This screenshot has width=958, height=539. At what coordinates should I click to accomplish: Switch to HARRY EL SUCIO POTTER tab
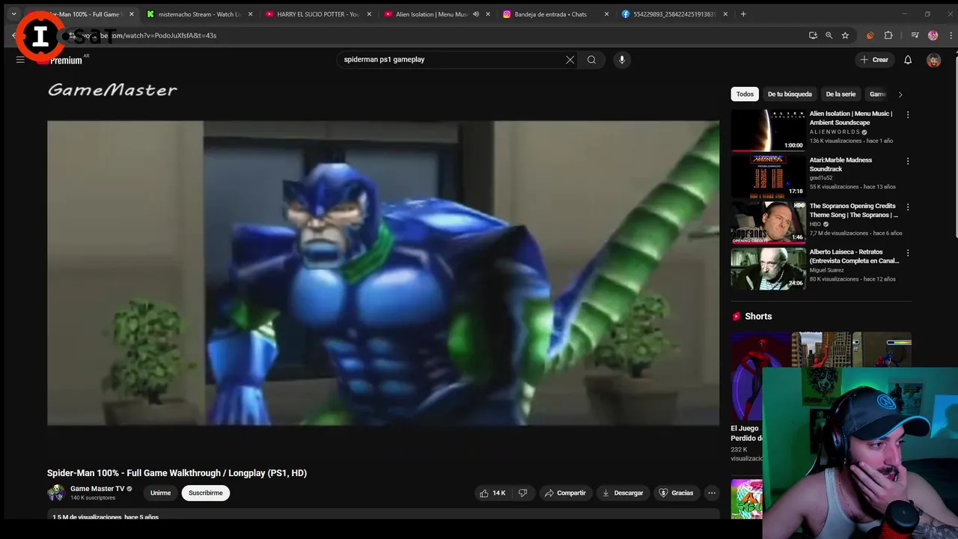click(318, 14)
